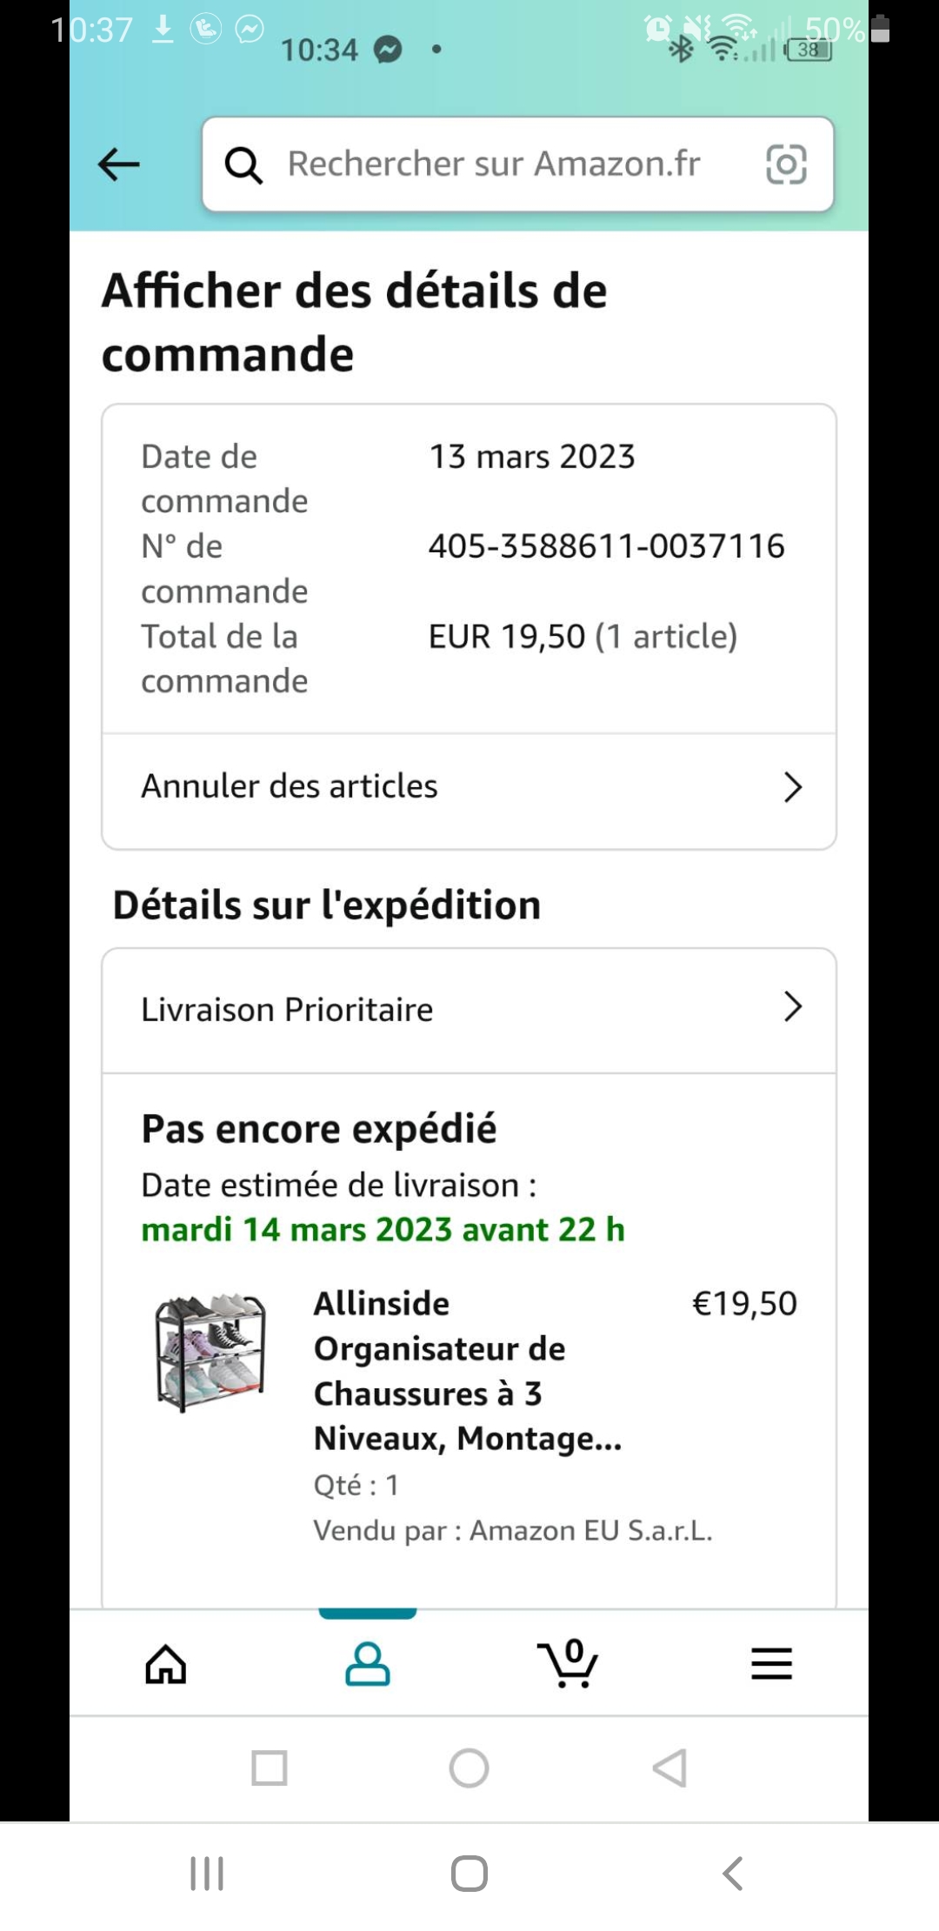Type in the Rechercher sur Amazon.fr field
This screenshot has width=939, height=1931.
(494, 164)
